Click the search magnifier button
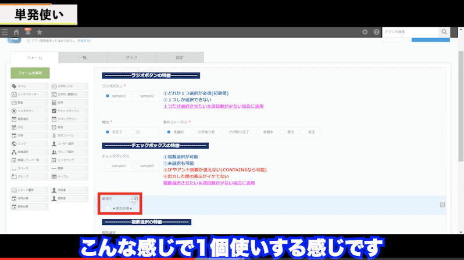Screen dimensions: 464x260 tap(444, 32)
